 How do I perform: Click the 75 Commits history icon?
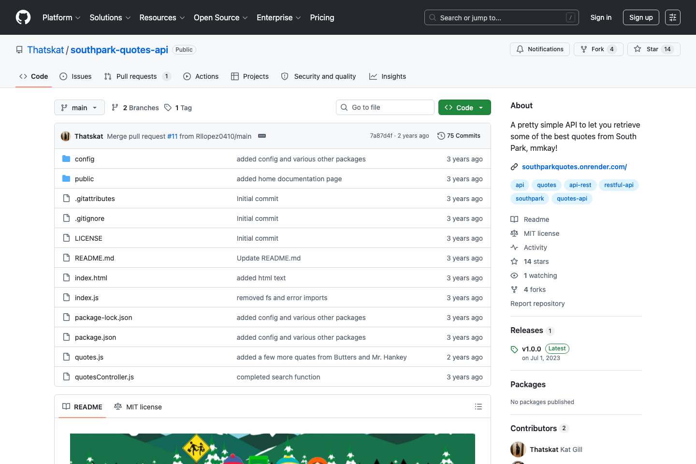point(441,136)
